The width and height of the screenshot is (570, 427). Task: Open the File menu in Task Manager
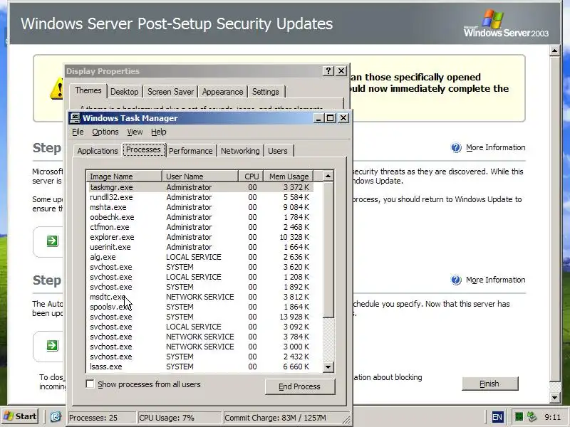pyautogui.click(x=78, y=132)
